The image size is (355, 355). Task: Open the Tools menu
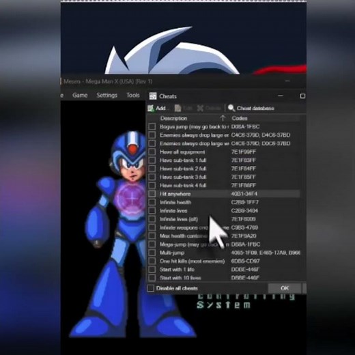(133, 95)
